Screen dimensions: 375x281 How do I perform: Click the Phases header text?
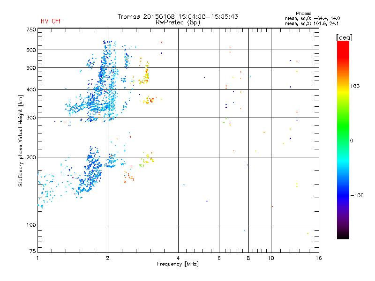tap(303, 14)
